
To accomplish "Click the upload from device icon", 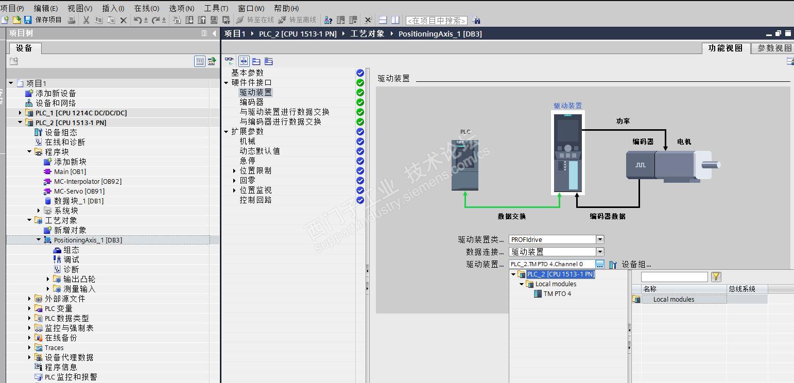I will coord(201,20).
